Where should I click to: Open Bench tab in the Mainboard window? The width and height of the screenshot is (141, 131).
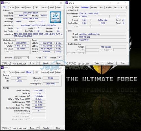pyautogui.click(x=116, y=7)
